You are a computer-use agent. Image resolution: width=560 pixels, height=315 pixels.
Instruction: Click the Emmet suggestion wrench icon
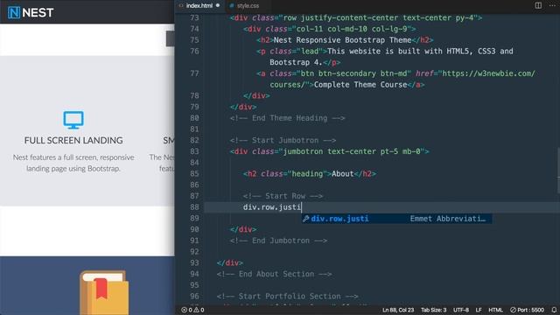pos(305,219)
